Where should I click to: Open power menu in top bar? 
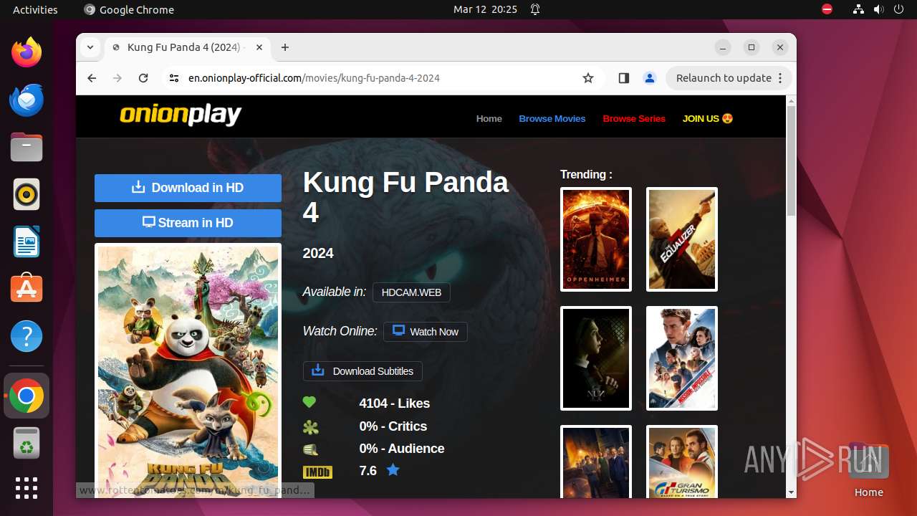pyautogui.click(x=898, y=9)
